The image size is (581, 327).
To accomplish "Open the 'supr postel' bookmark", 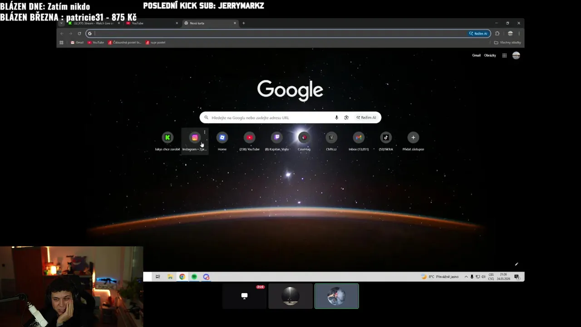I will [x=155, y=43].
